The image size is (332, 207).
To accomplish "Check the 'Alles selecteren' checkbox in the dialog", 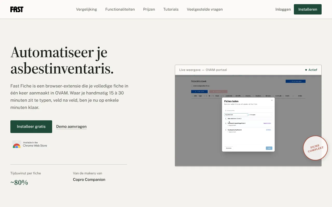I will (x=226, y=119).
